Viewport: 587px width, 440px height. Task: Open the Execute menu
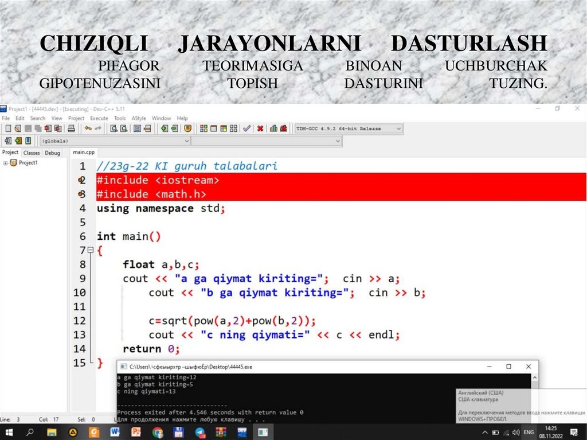99,118
